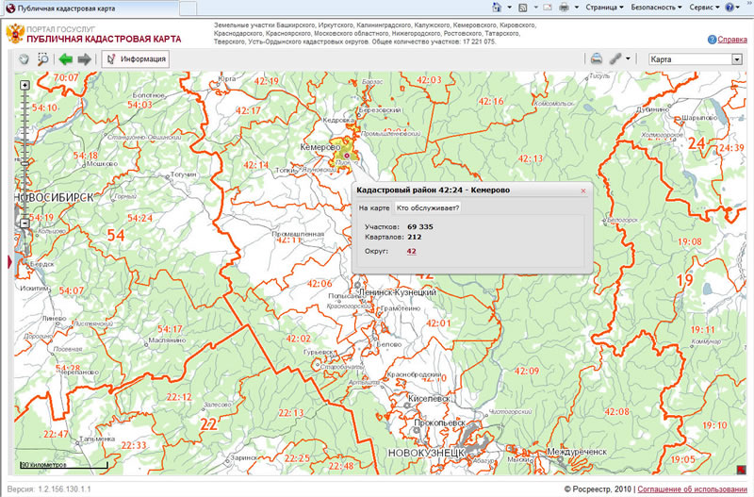The width and height of the screenshot is (754, 497).
Task: Open the RSS feeds dropdown arrow
Action: (535, 8)
